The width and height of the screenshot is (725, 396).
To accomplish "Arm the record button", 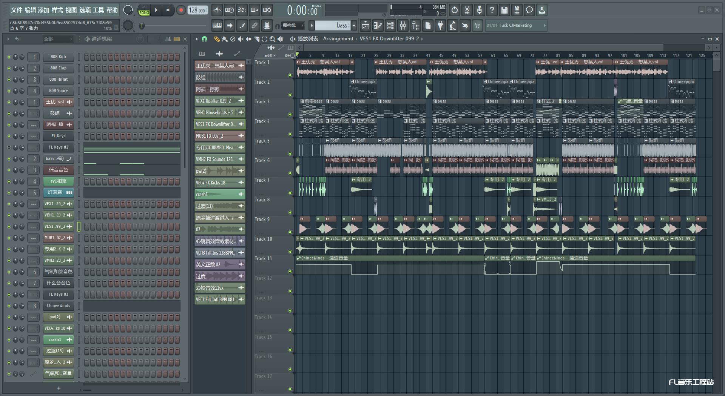I will pyautogui.click(x=181, y=10).
